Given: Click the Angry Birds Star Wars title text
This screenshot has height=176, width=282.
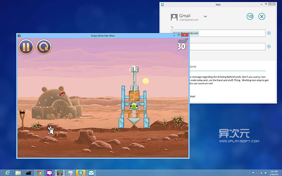Looking at the screenshot, I should (103, 35).
